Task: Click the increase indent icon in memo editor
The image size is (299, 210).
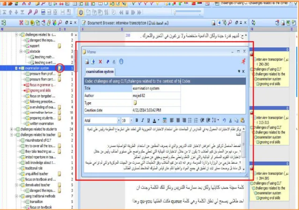Action: pos(208,120)
